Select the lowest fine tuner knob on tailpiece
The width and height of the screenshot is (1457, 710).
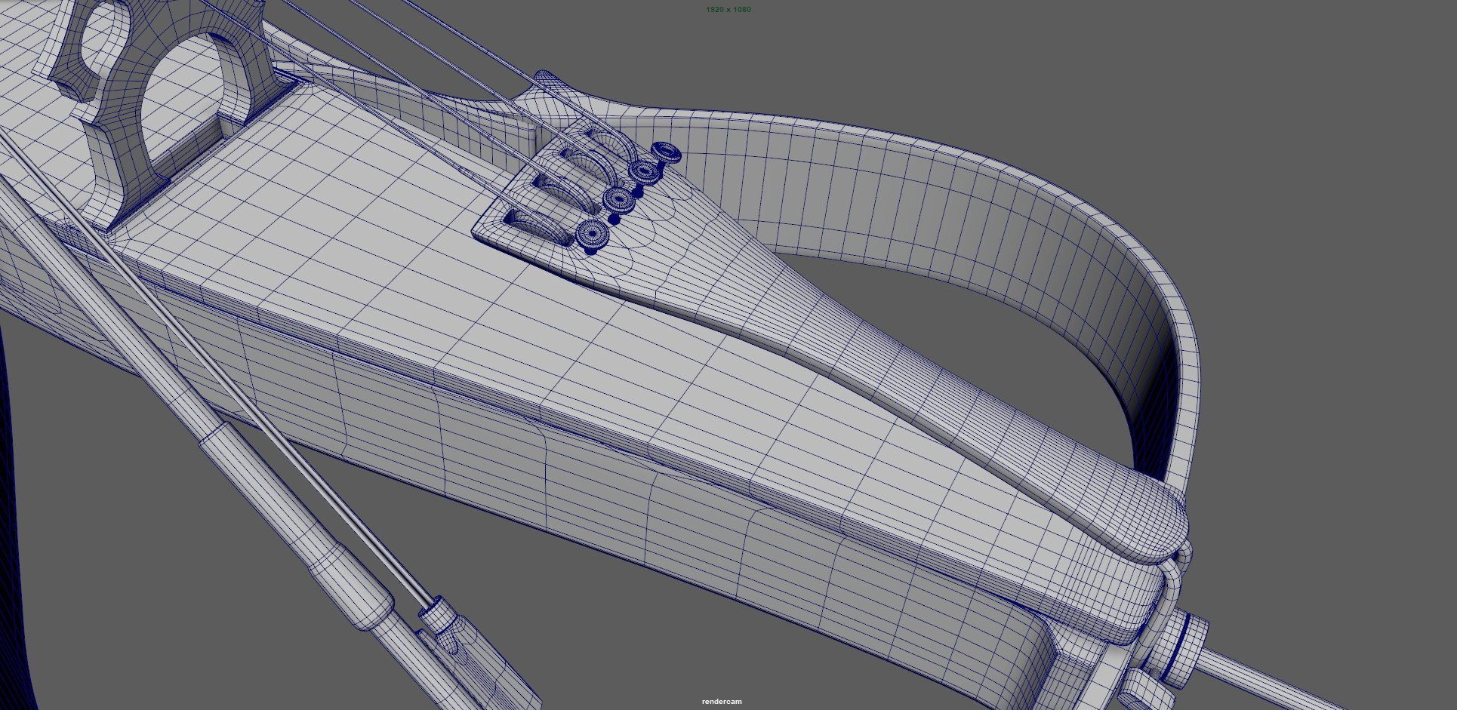(x=593, y=235)
